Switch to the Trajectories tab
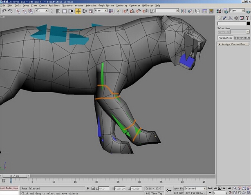 click(x=242, y=38)
